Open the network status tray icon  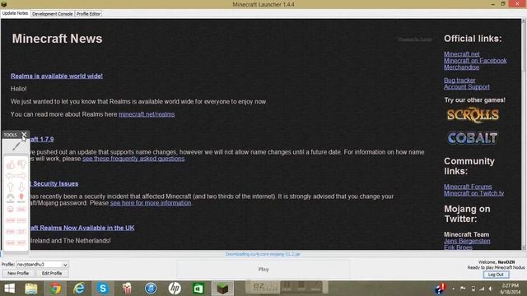point(482,289)
